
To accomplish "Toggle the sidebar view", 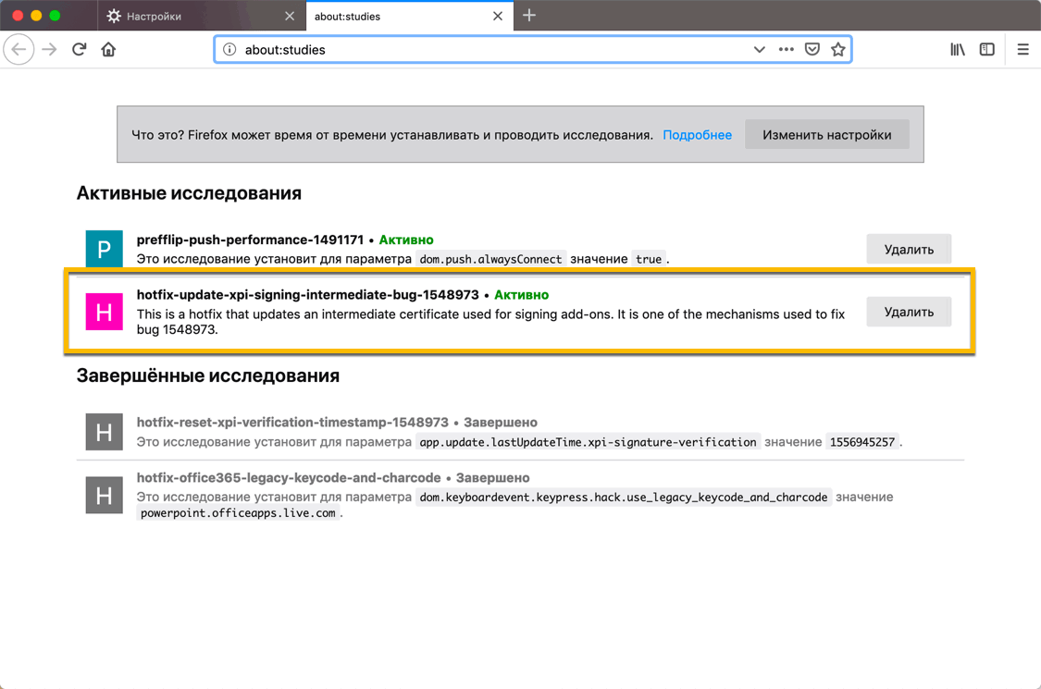I will click(x=987, y=49).
